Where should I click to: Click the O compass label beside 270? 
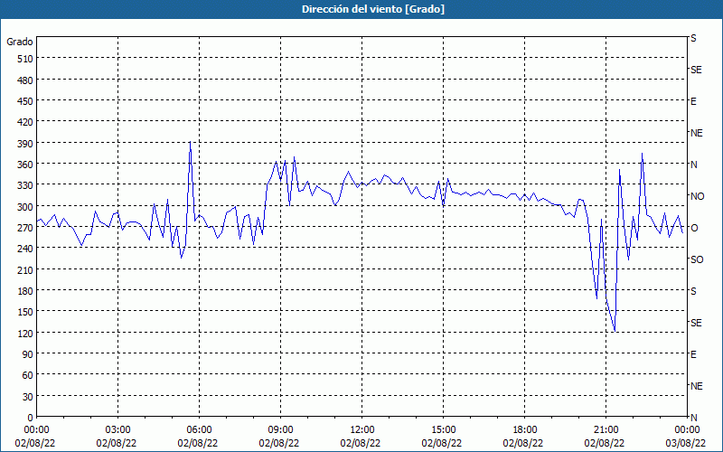point(694,228)
